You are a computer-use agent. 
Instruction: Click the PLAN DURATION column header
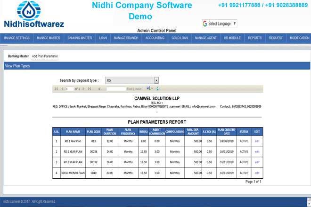pyautogui.click(x=110, y=132)
